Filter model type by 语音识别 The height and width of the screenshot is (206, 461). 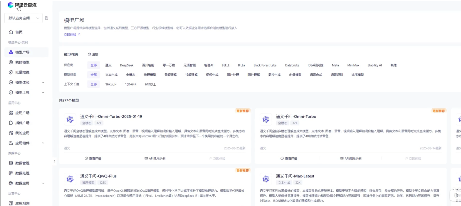click(337, 75)
